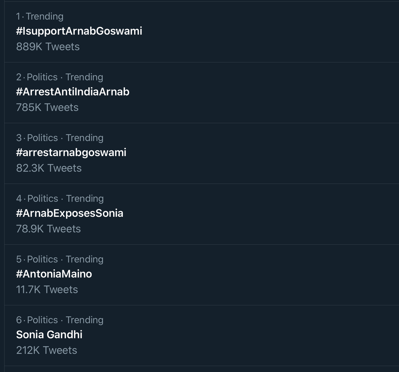This screenshot has width=399, height=372.
Task: Open the Sonia Gandhi trending topic
Action: point(49,335)
